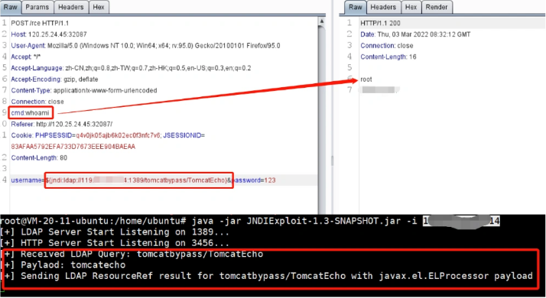This screenshot has height=298, width=546.
Task: Open the request Headers tab
Action: tap(70, 7)
